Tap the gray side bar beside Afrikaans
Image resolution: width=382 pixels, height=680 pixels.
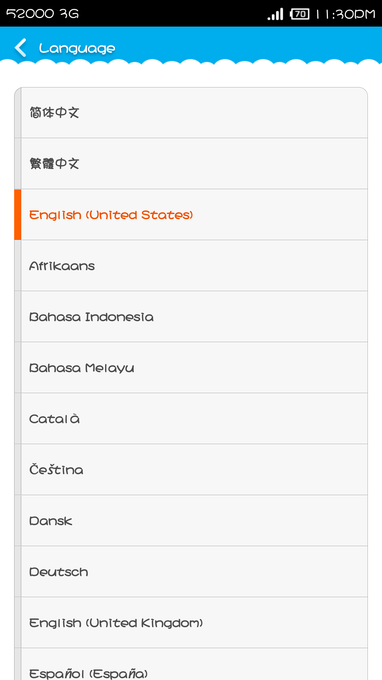(x=18, y=266)
